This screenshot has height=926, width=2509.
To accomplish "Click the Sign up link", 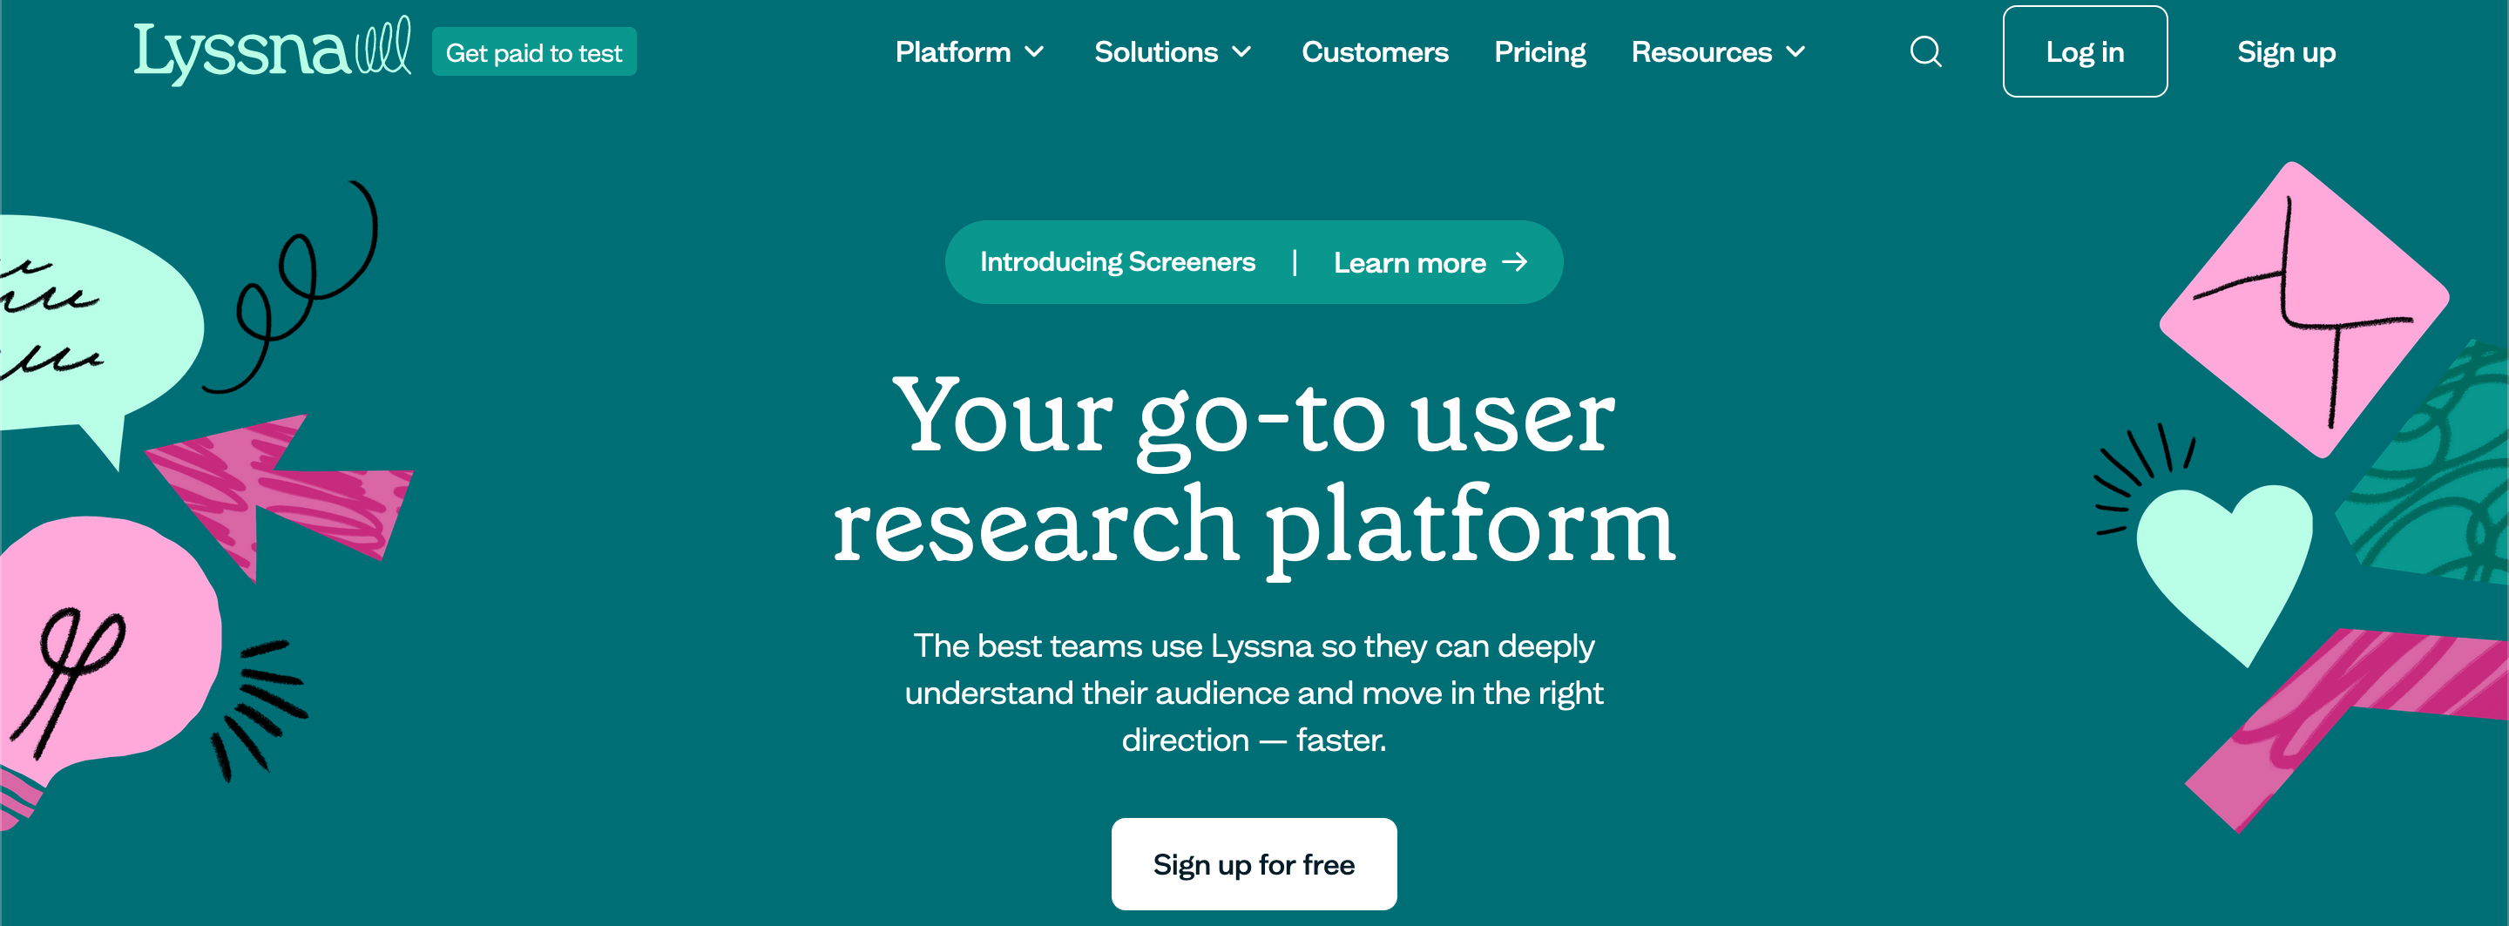I will pos(2286,51).
